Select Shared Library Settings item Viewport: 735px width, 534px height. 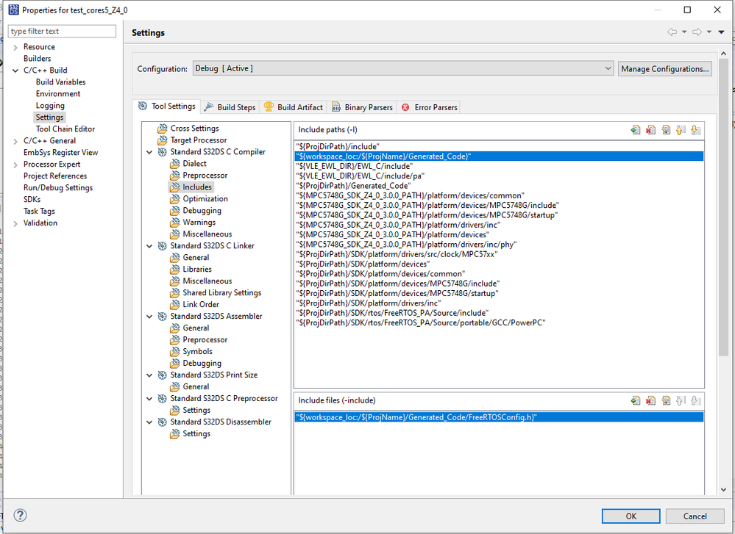coord(221,292)
